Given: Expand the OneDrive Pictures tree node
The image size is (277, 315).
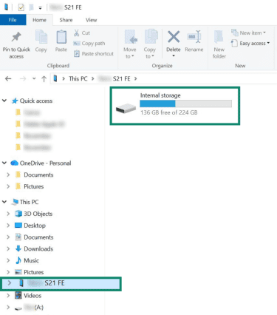Looking at the screenshot, I should click(x=8, y=186).
